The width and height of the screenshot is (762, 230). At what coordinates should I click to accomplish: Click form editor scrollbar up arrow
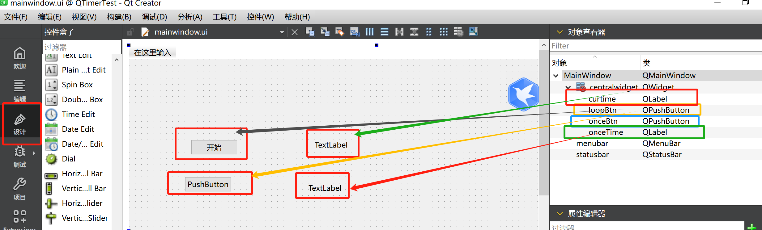pos(543,45)
